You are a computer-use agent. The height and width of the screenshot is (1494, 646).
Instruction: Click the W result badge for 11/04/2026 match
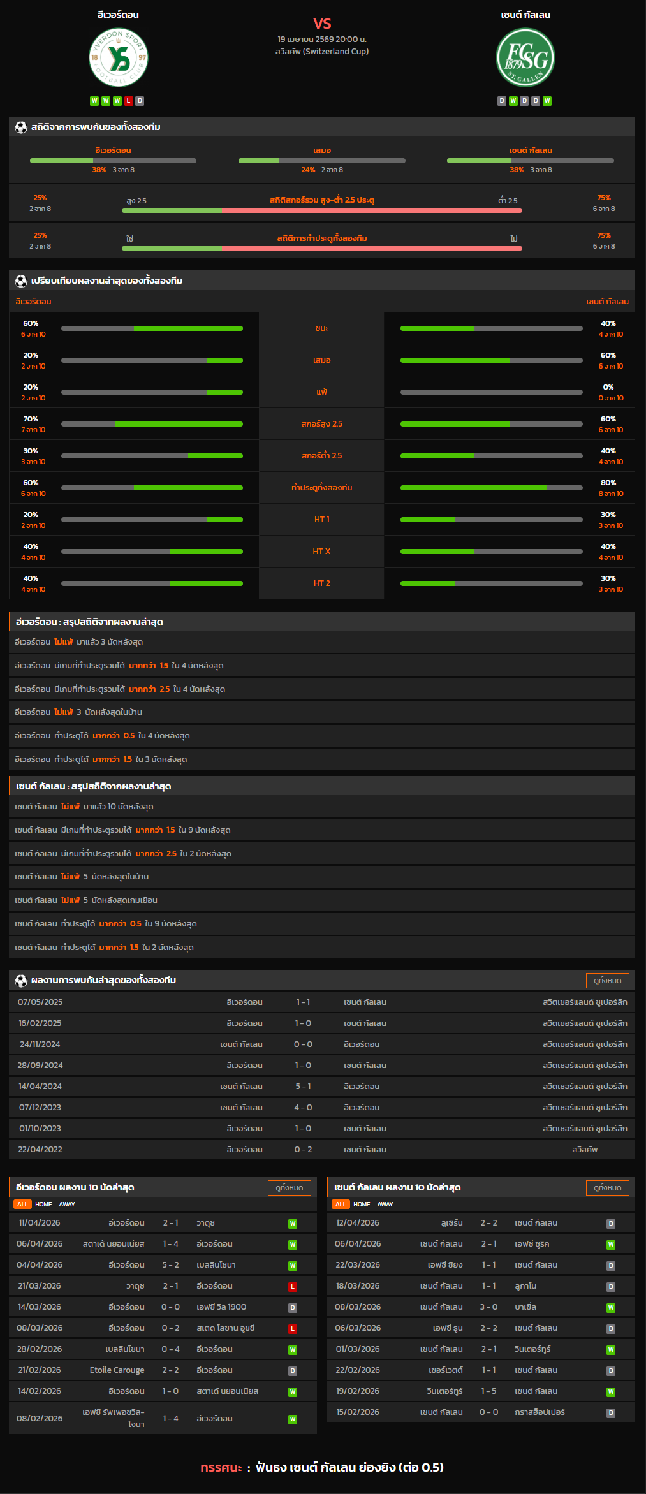(x=293, y=1223)
